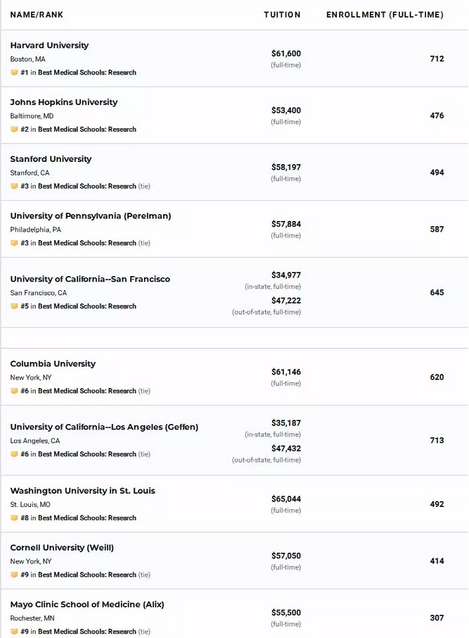The image size is (469, 638).
Task: Click the Stanford, CA location text
Action: point(30,173)
